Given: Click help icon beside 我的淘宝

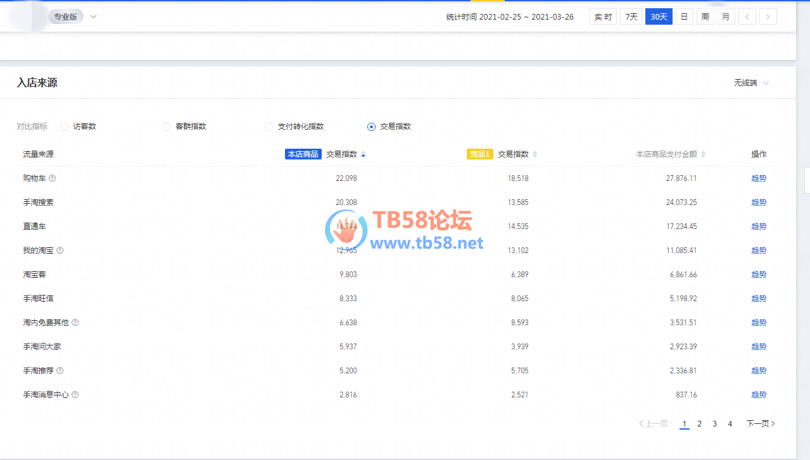Looking at the screenshot, I should (60, 251).
